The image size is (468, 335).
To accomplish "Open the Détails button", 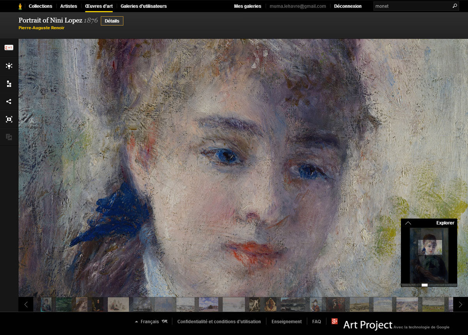I will [x=112, y=21].
